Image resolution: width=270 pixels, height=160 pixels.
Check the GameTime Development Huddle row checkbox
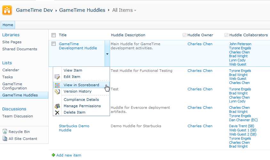point(53,44)
